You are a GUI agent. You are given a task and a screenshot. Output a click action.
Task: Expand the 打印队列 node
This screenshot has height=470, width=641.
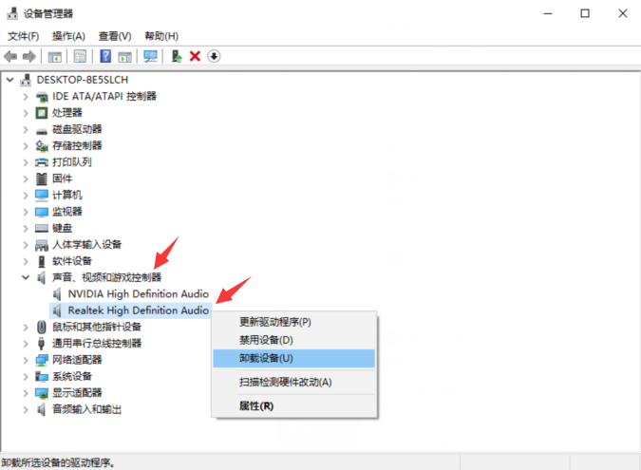(26, 162)
